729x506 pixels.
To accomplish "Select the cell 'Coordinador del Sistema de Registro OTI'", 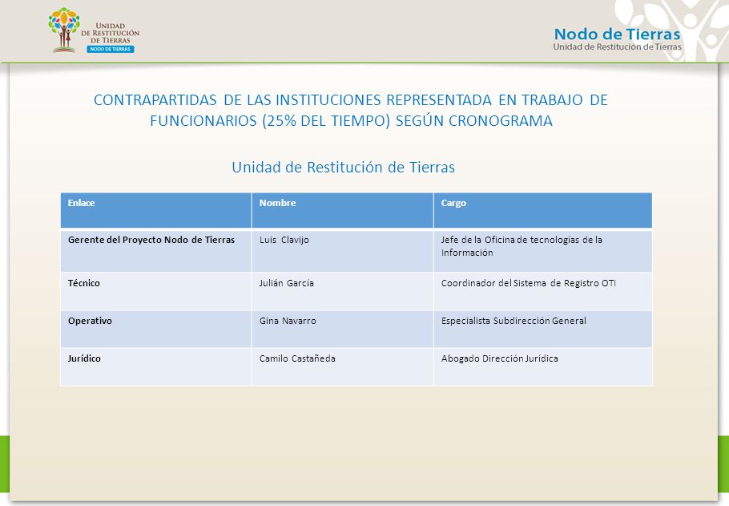I will click(542, 291).
